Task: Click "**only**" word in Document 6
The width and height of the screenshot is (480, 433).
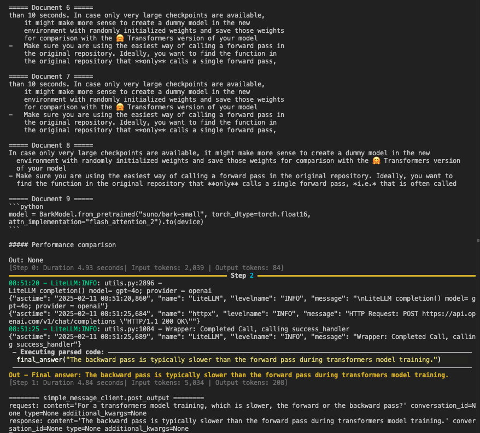Action: click(x=150, y=61)
